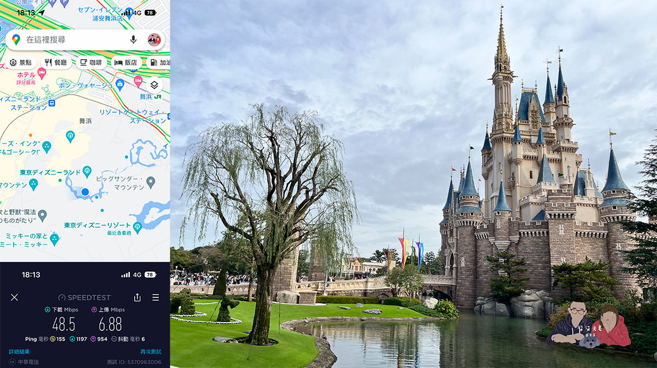Tap the blue current location dot
The image size is (657, 368).
85,192
